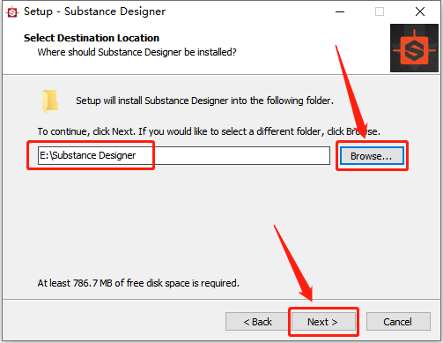Click the red arrow pointing at Next

(x=293, y=263)
